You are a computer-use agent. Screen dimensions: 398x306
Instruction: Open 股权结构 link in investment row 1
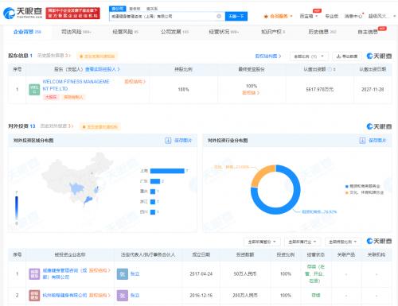[x=99, y=270]
